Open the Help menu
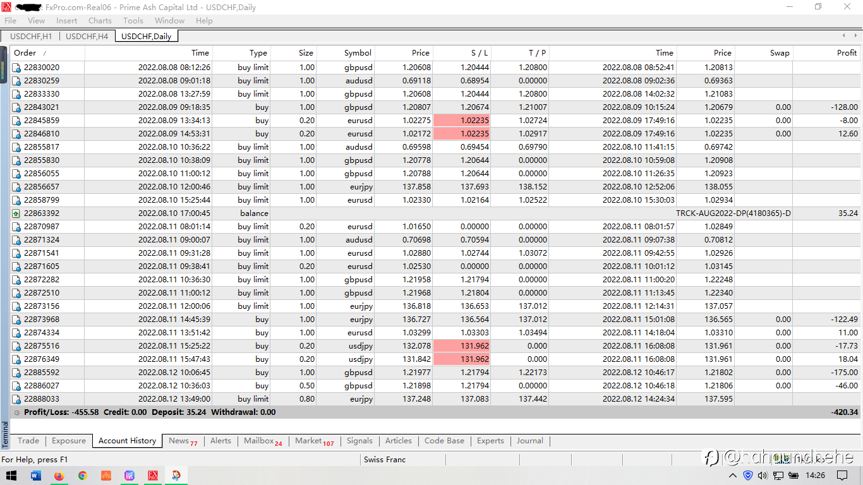This screenshot has height=485, width=863. click(204, 20)
